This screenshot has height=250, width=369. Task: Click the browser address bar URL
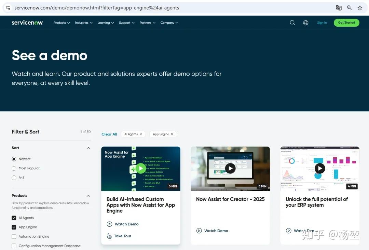[97, 8]
